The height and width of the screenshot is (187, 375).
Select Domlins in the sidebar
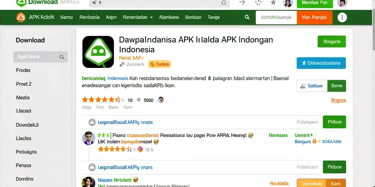click(25, 179)
